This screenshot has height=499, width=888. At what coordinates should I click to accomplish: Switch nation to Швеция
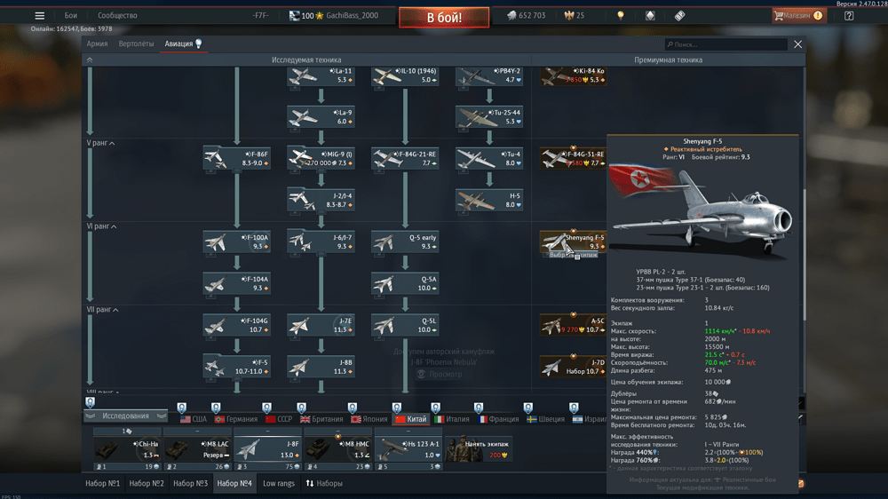click(546, 419)
